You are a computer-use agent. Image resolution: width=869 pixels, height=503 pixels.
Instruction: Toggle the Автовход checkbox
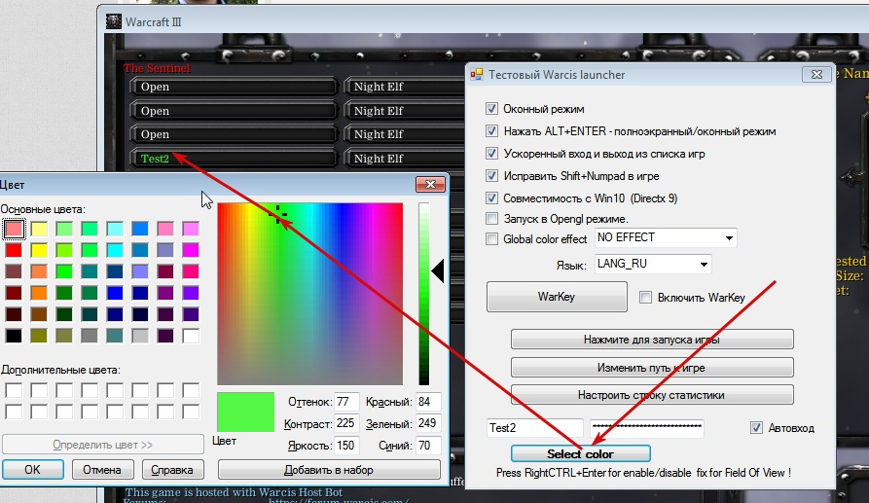tap(756, 428)
